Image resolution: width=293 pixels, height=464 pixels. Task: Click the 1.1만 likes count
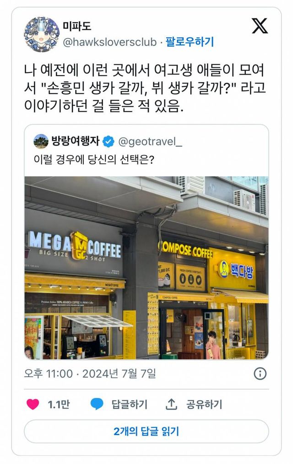pos(59,404)
